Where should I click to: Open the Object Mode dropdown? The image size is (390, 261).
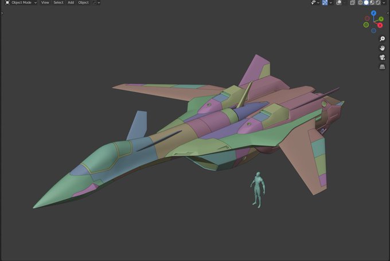click(21, 2)
